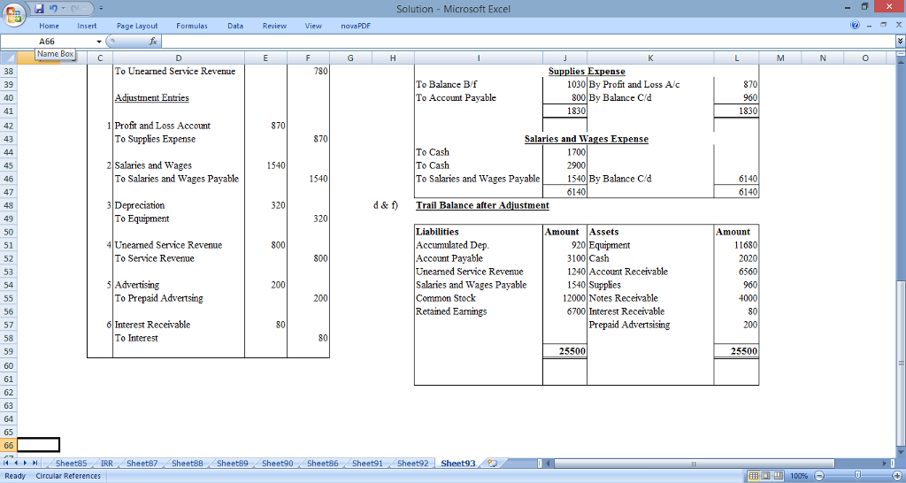Click the vertical scrollbar thumb
The image size is (906, 483).
pos(900,363)
